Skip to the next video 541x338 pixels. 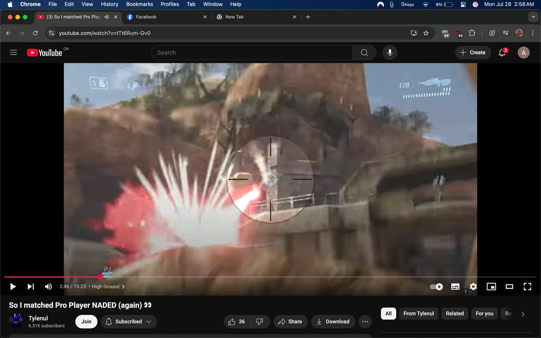point(31,287)
